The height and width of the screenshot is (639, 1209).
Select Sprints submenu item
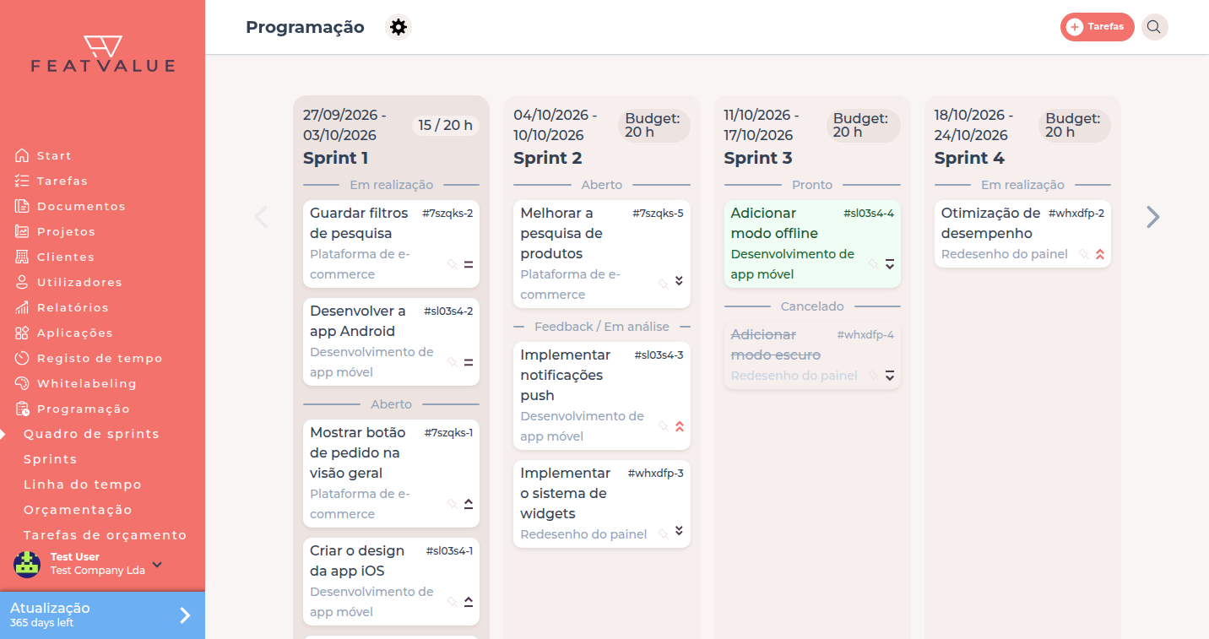51,459
